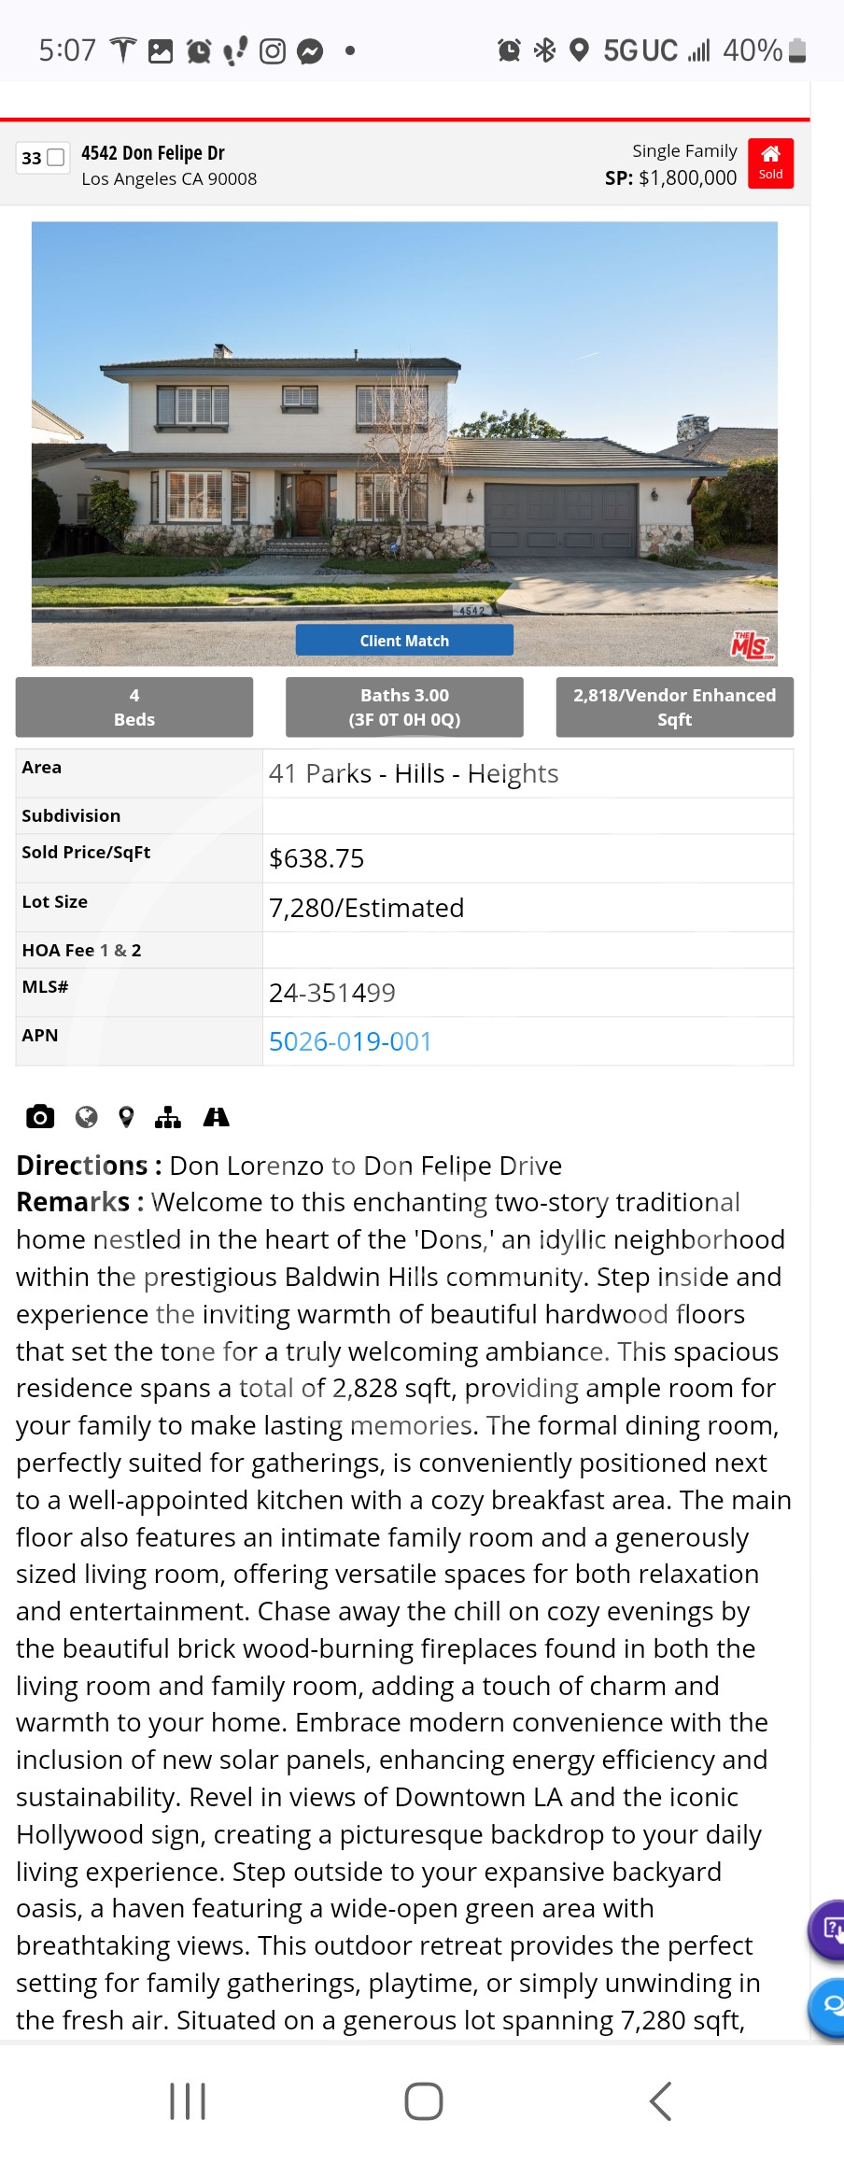Screen dimensions: 844x2163
Task: Open HOA Fee 1 link
Action: click(104, 950)
